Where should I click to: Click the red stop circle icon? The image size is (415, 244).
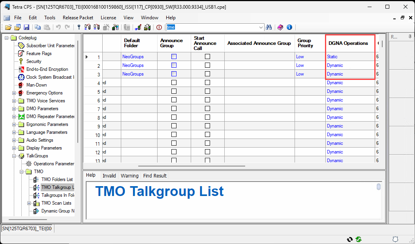pyautogui.click(x=159, y=27)
